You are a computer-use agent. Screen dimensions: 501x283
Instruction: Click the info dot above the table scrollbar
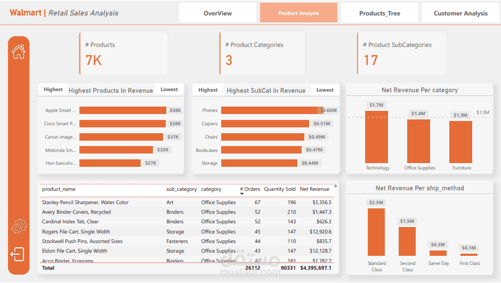click(335, 186)
